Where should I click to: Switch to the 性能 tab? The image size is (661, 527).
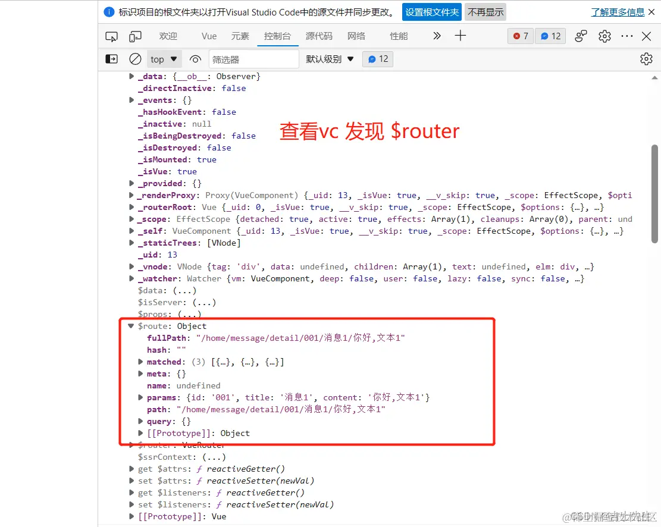pos(399,36)
